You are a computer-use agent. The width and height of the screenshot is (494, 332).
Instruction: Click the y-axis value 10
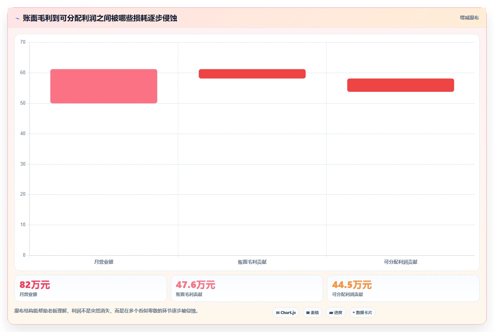(x=23, y=225)
